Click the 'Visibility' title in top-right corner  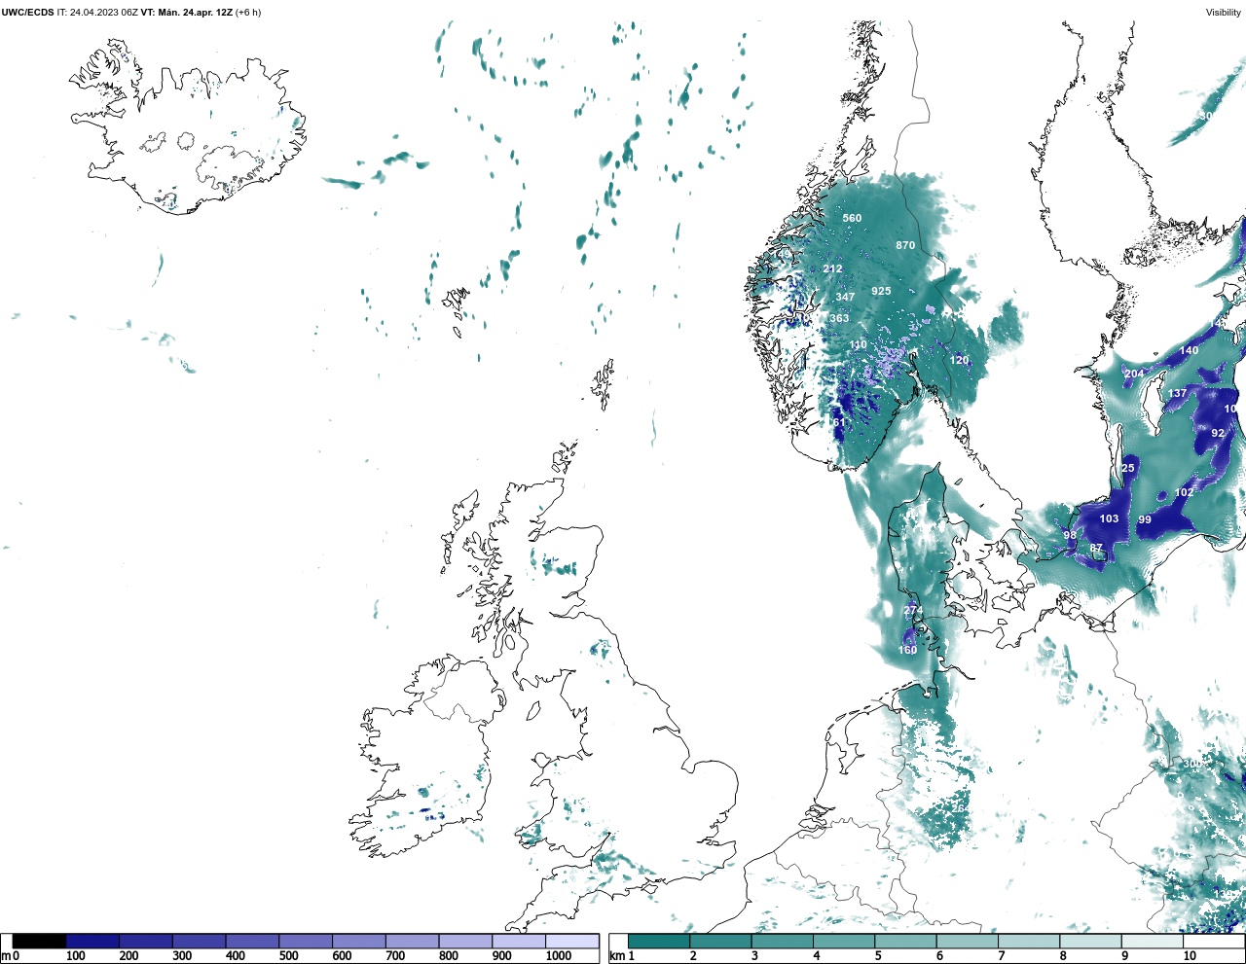pyautogui.click(x=1224, y=13)
